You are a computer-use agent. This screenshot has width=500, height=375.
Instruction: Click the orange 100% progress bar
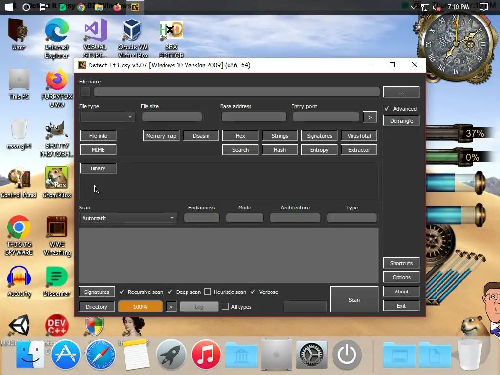point(140,307)
